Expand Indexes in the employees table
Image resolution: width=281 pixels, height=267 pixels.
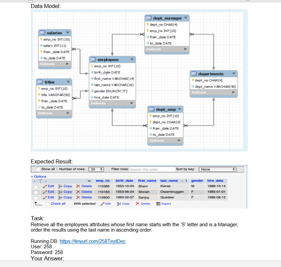click(112, 103)
